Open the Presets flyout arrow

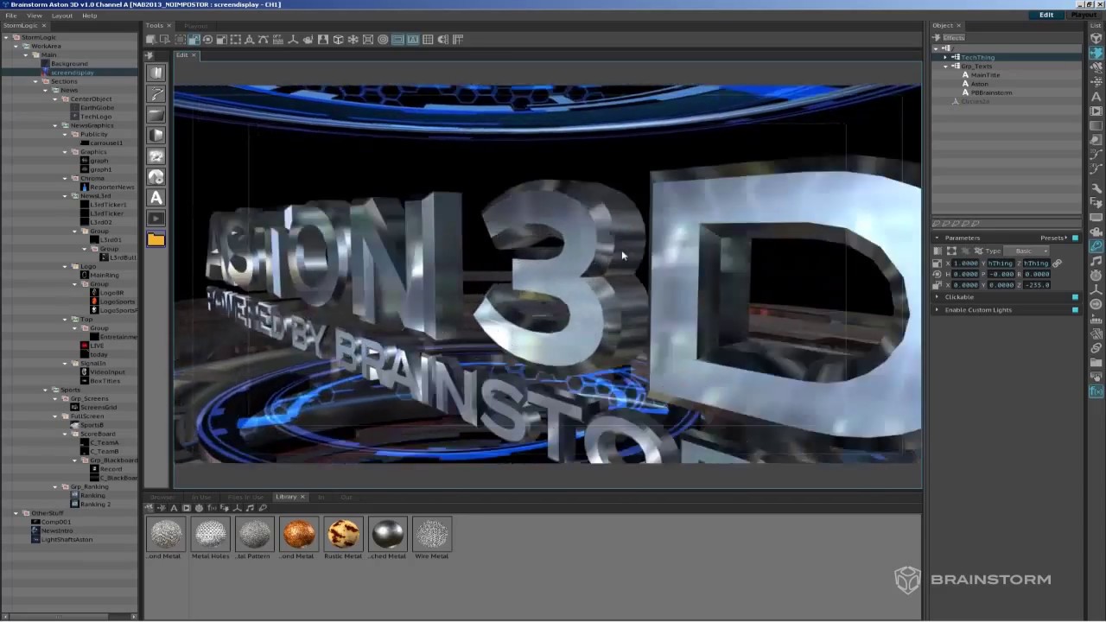point(1067,238)
